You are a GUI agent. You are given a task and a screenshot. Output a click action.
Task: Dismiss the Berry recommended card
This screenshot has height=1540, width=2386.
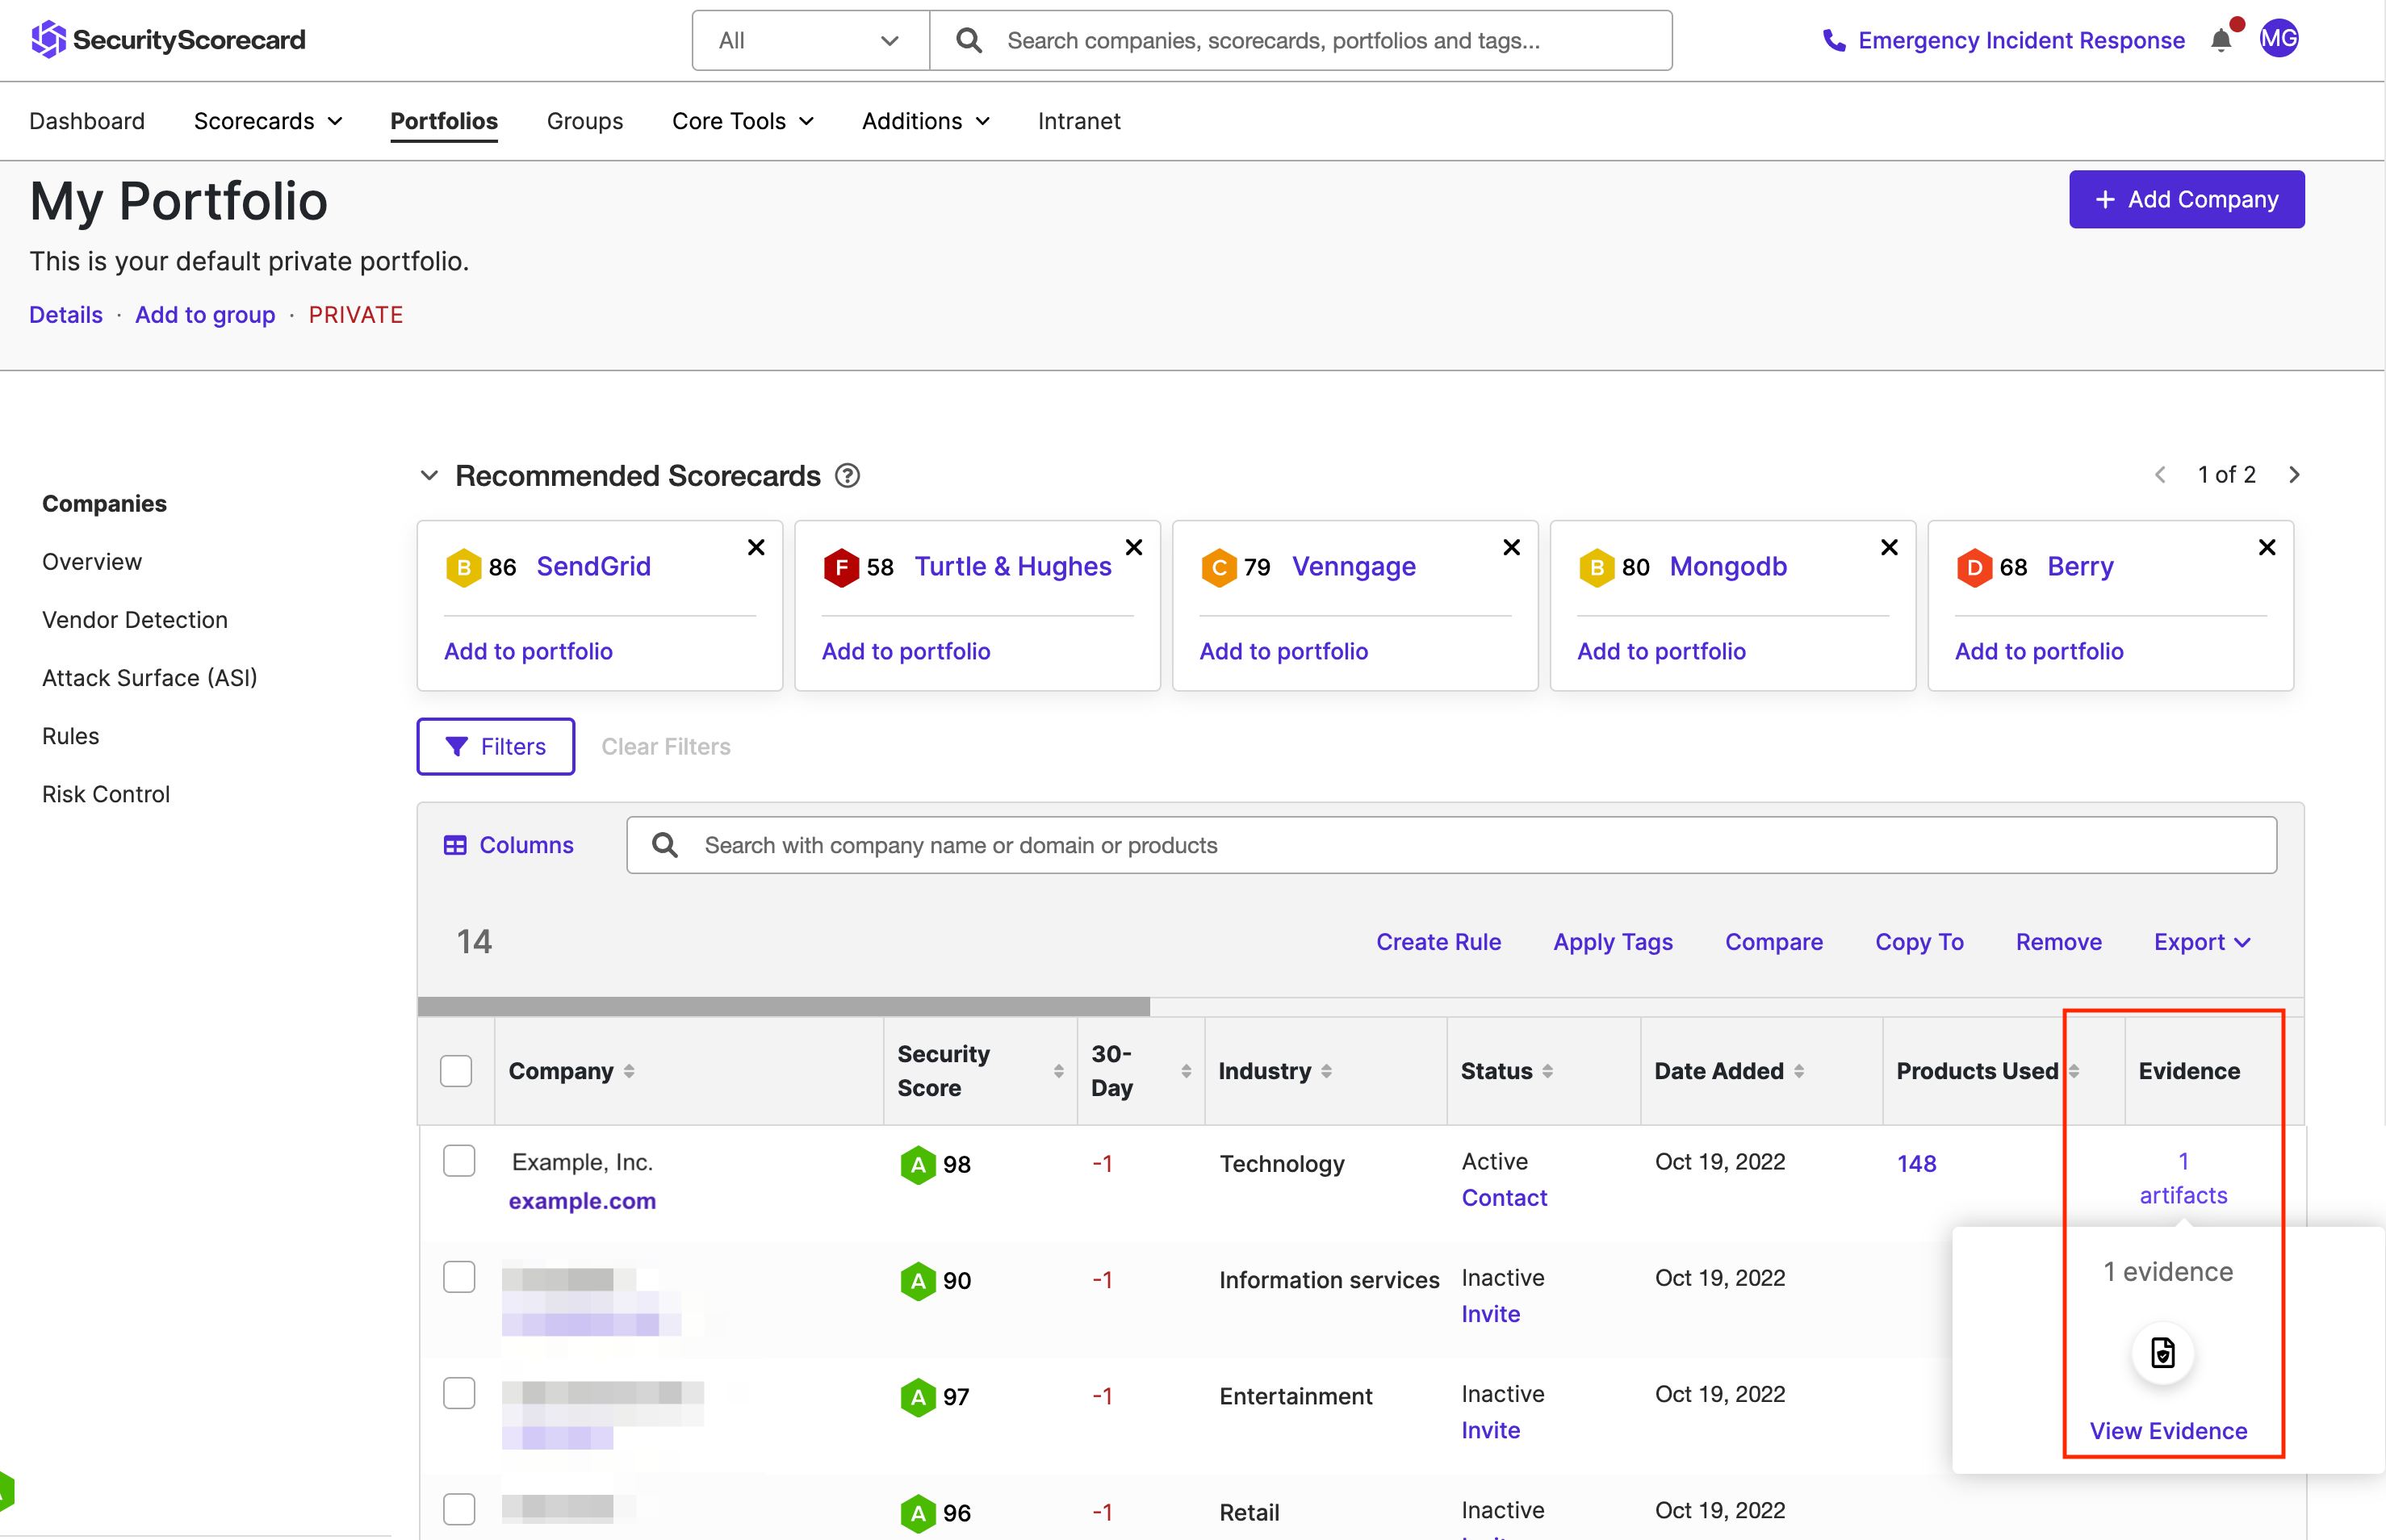coord(2267,547)
